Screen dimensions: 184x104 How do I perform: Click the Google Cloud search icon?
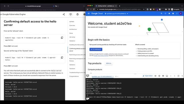[162, 14]
